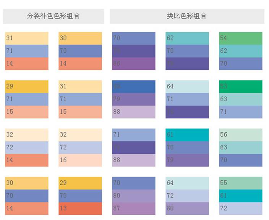Viewport: 269px width, 220px height.
Task: Select yellow swatch 29 above swatch 71
Action: (x=27, y=86)
